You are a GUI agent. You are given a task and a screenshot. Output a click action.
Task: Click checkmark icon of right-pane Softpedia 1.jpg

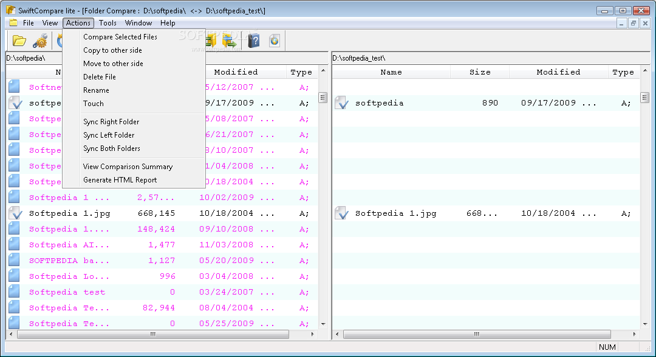(341, 213)
